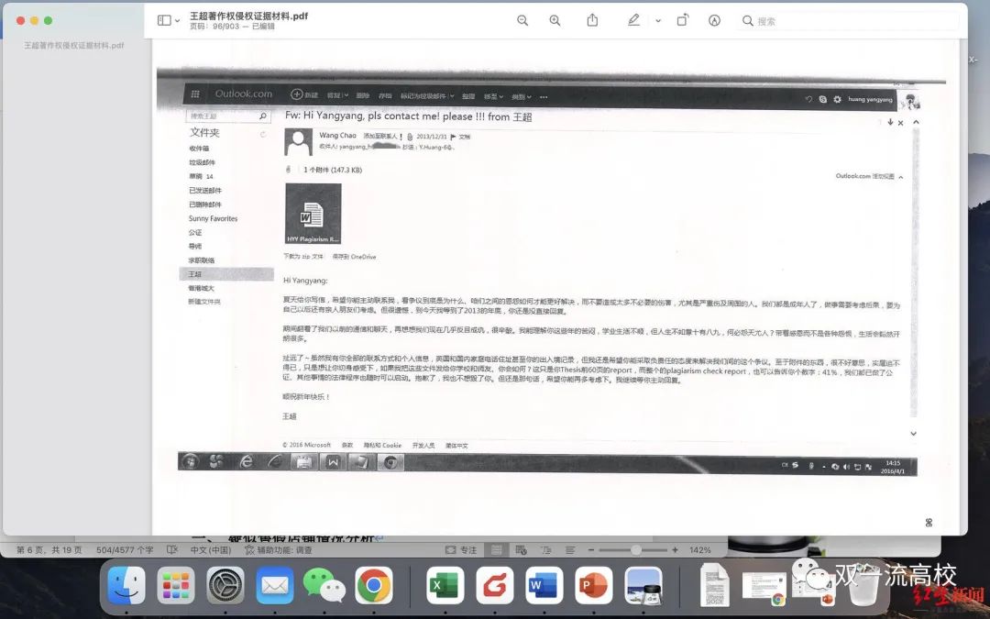Click Word's zoom in plus button

[x=676, y=550]
